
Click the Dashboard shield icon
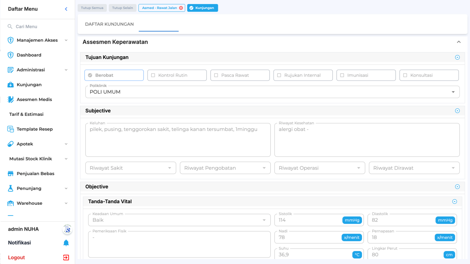tap(11, 55)
